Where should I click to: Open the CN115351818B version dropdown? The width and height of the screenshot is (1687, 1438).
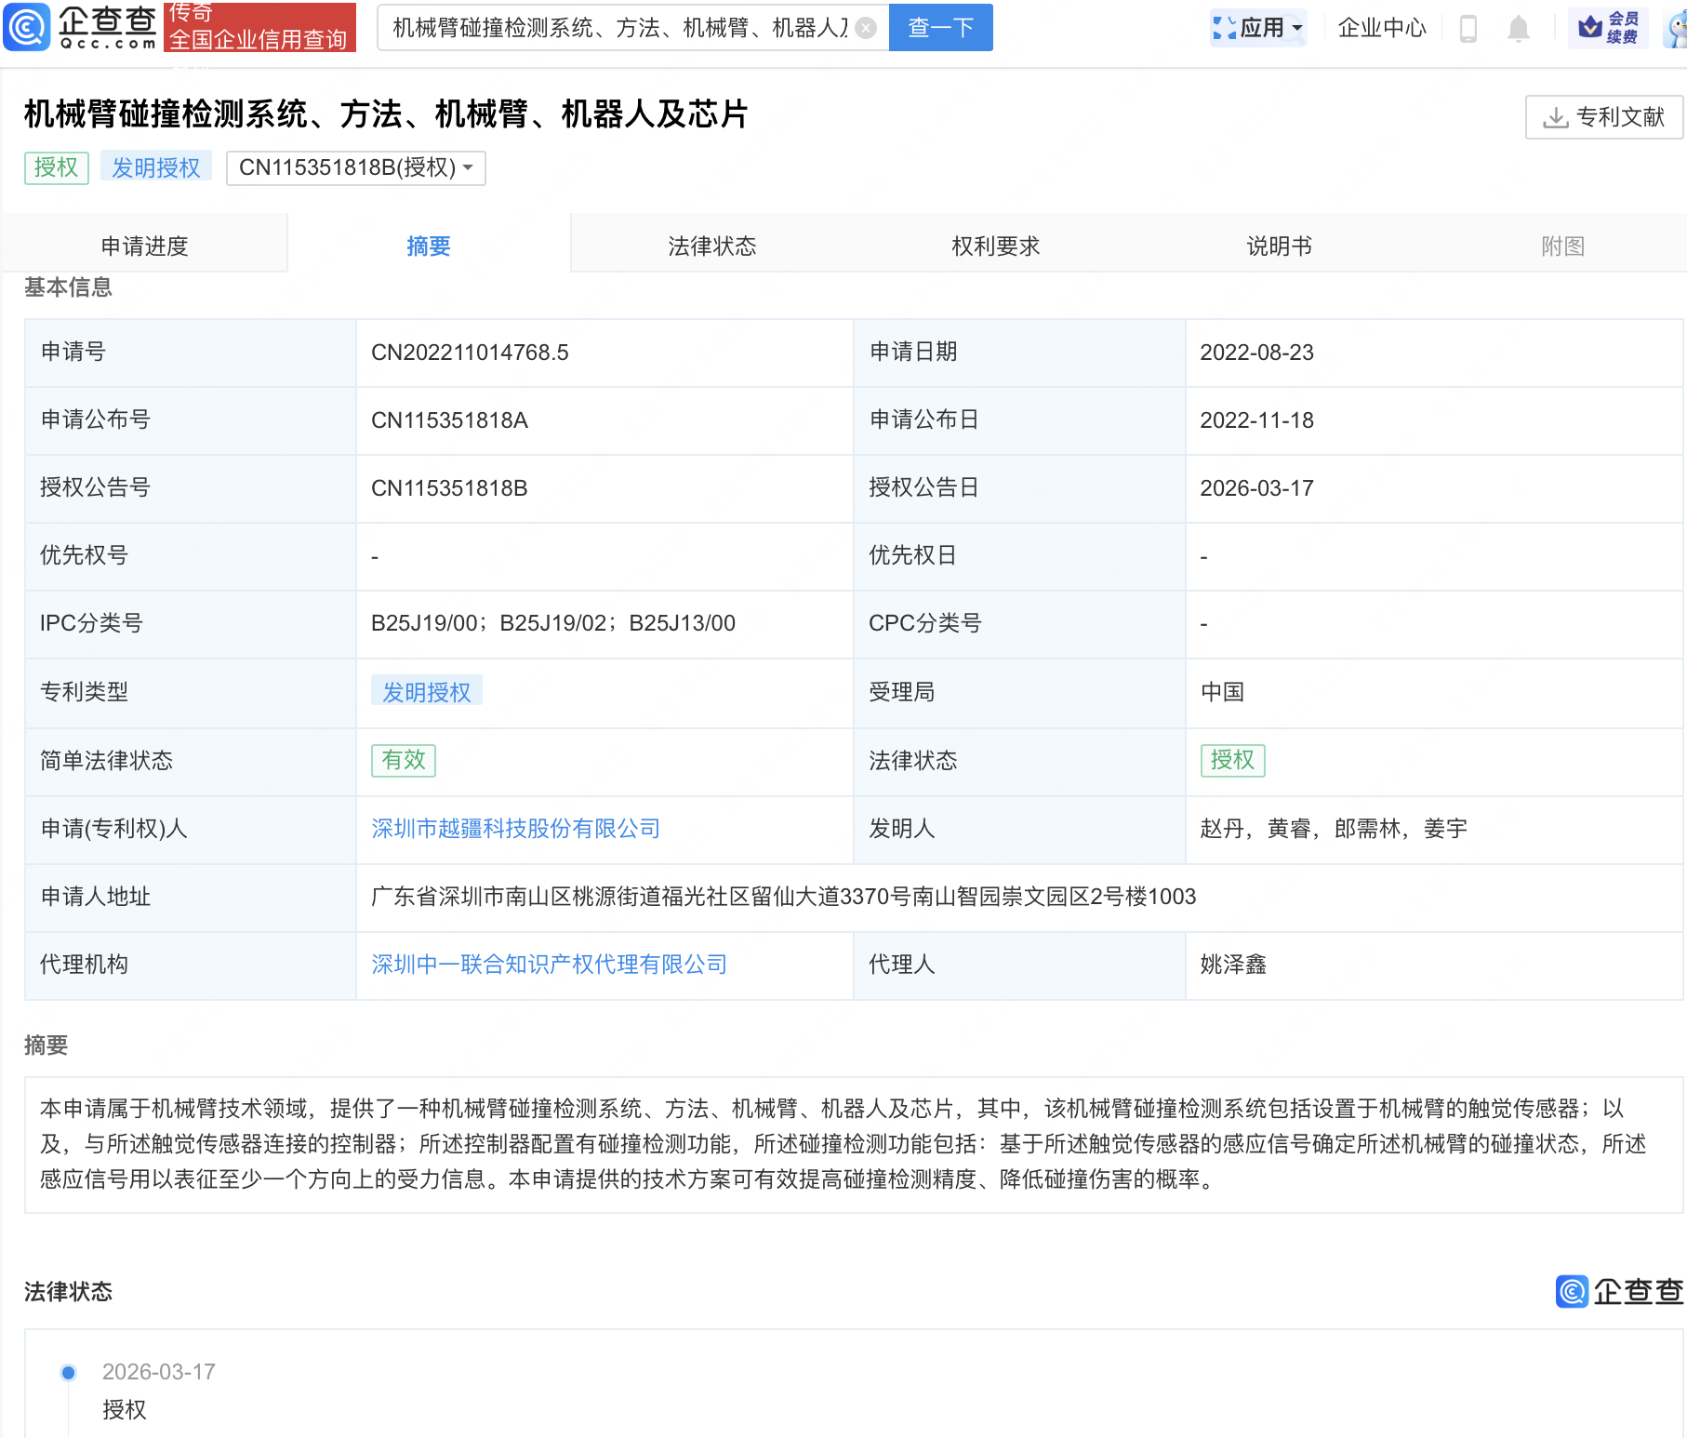[355, 167]
